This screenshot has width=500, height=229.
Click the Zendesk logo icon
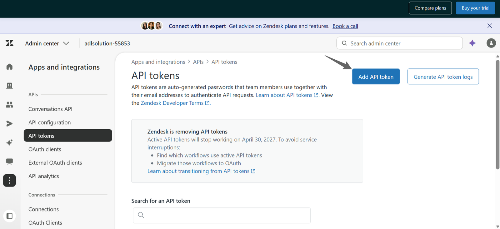pyautogui.click(x=9, y=43)
